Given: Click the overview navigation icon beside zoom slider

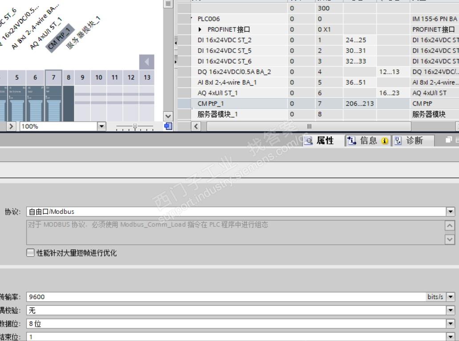Looking at the screenshot, I should 168,127.
